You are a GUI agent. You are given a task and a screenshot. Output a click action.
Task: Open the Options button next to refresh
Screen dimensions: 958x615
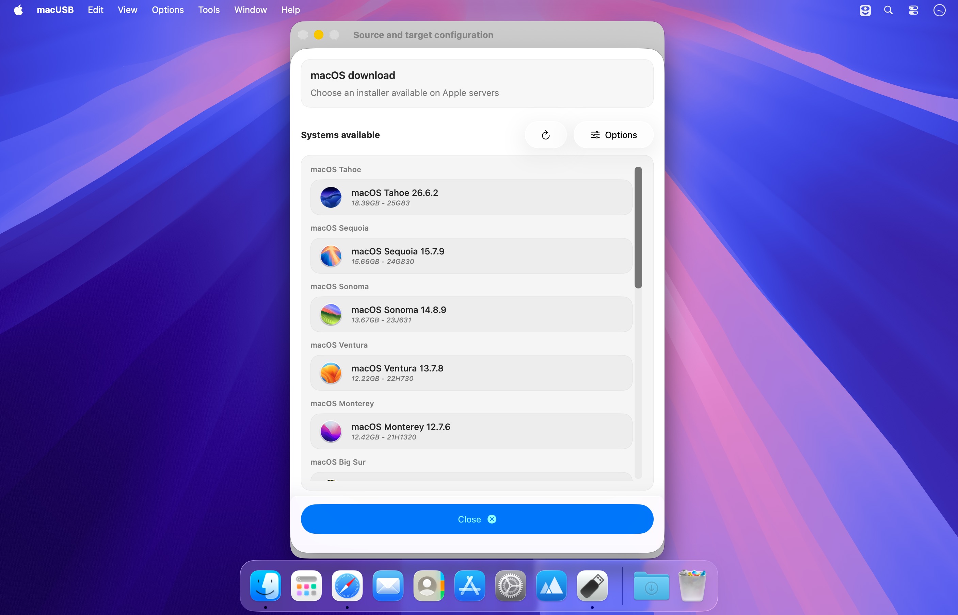613,135
